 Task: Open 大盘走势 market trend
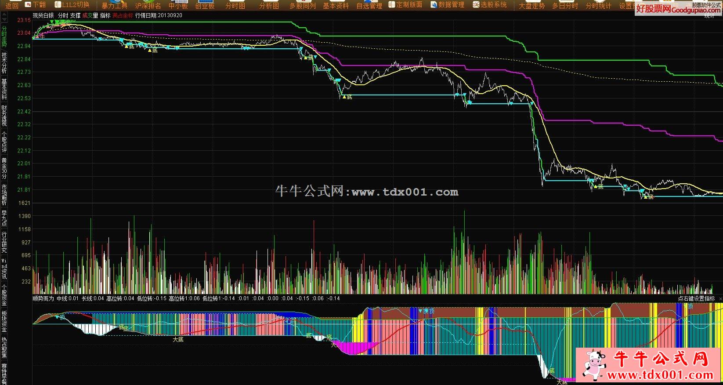coord(531,6)
